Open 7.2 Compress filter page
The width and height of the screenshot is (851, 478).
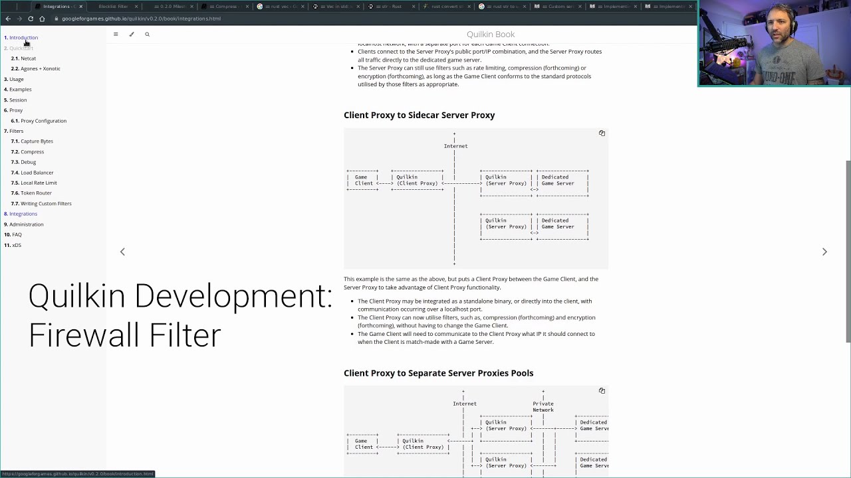27,152
